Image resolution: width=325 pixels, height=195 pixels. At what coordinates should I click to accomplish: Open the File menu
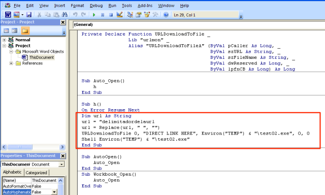(x=17, y=6)
